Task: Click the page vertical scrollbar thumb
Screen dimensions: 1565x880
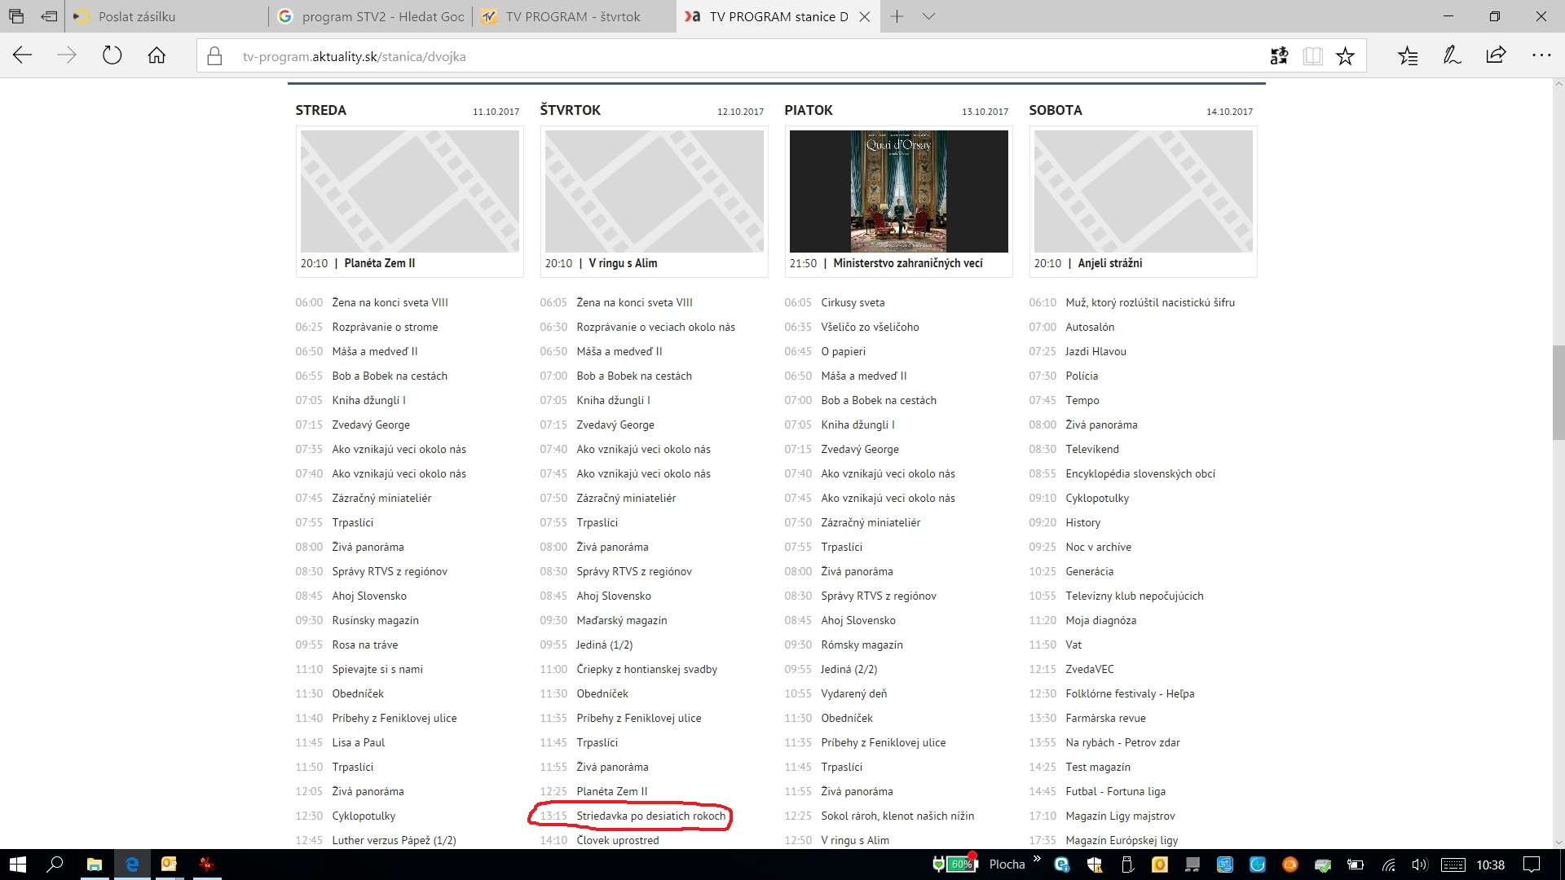Action: 1558,392
